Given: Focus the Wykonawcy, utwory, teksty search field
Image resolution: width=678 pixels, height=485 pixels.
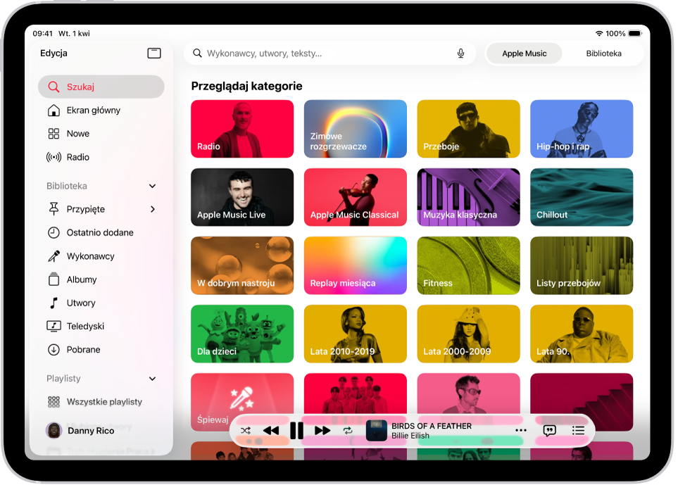Looking at the screenshot, I should click(329, 53).
